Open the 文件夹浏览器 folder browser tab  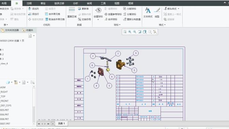pos(10,30)
